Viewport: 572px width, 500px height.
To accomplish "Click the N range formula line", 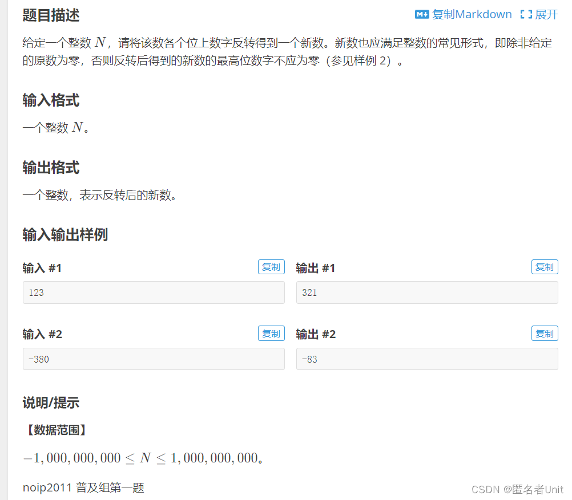I will (143, 458).
